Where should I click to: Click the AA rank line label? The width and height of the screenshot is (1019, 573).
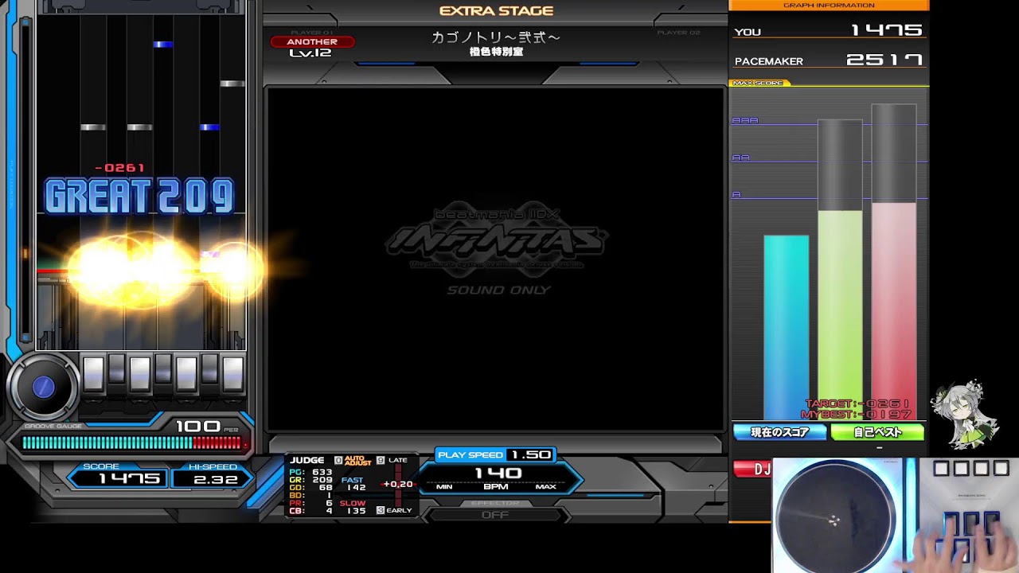pos(741,158)
